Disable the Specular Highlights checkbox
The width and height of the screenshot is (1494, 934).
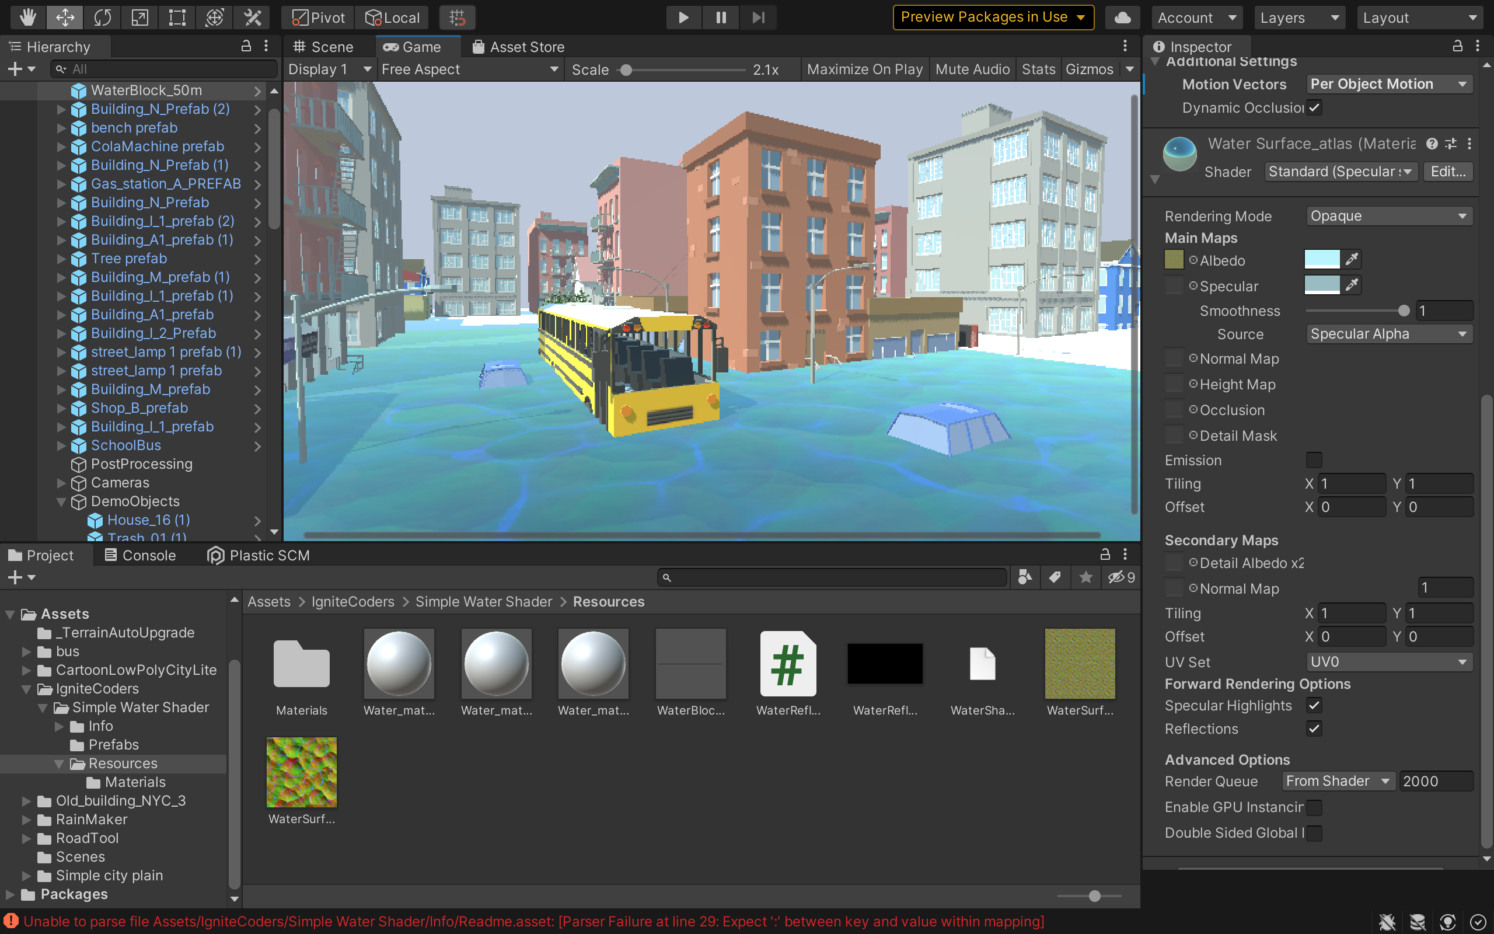point(1314,705)
